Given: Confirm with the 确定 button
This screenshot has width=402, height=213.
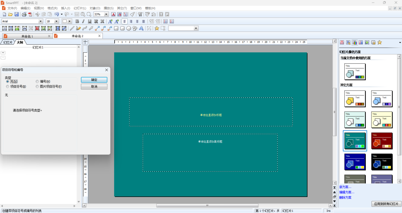Looking at the screenshot, I should click(x=94, y=80).
